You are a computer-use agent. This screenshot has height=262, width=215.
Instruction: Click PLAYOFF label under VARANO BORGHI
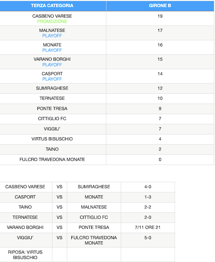pos(52,65)
